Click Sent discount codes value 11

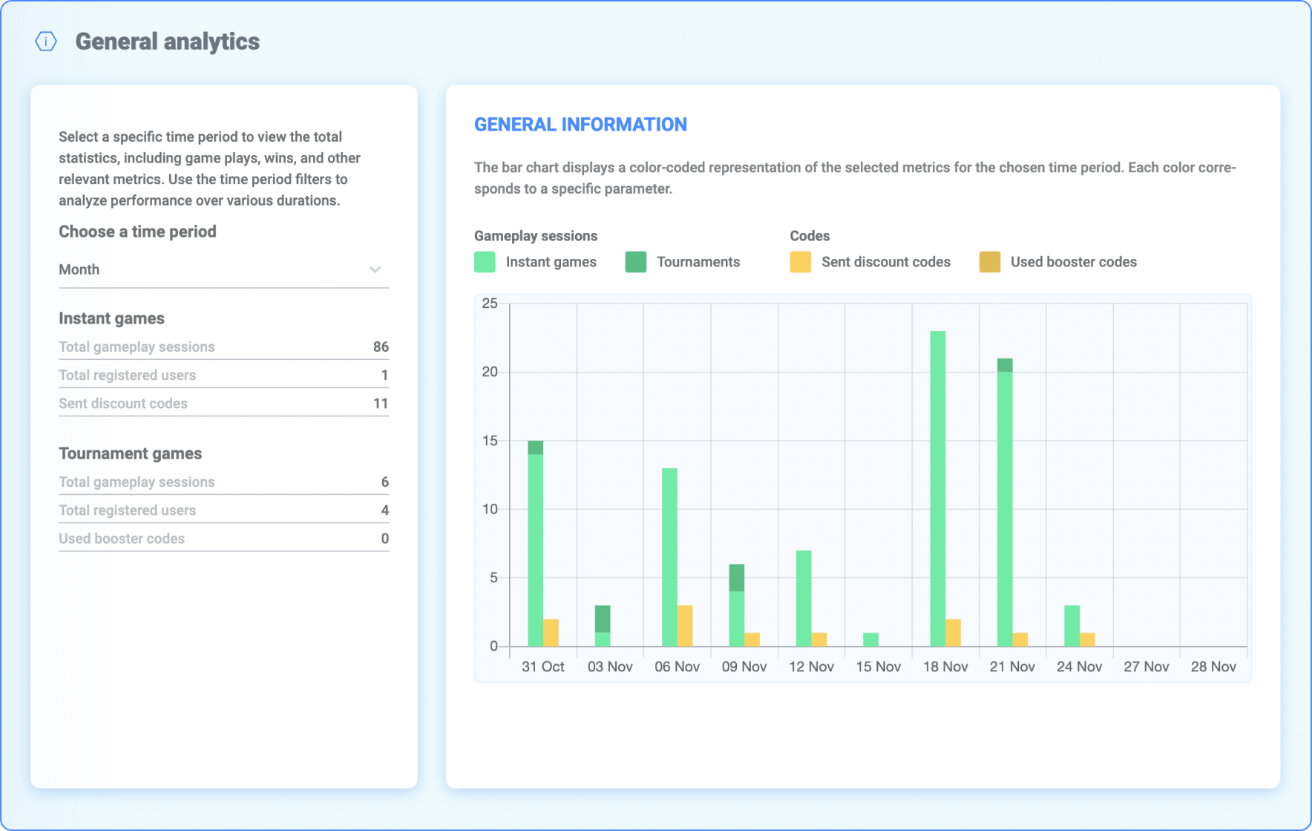(x=381, y=404)
